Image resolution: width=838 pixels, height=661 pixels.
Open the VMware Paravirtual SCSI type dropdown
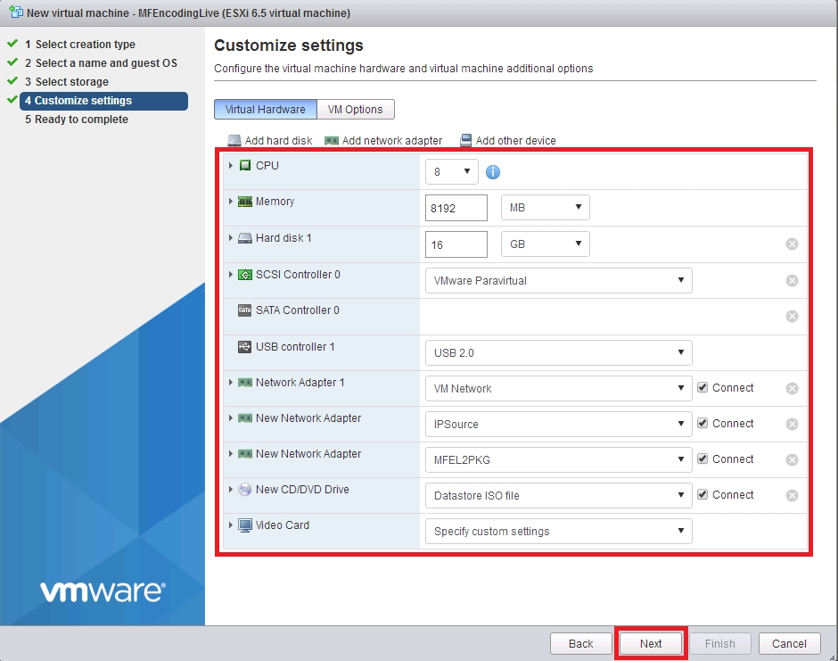[558, 281]
